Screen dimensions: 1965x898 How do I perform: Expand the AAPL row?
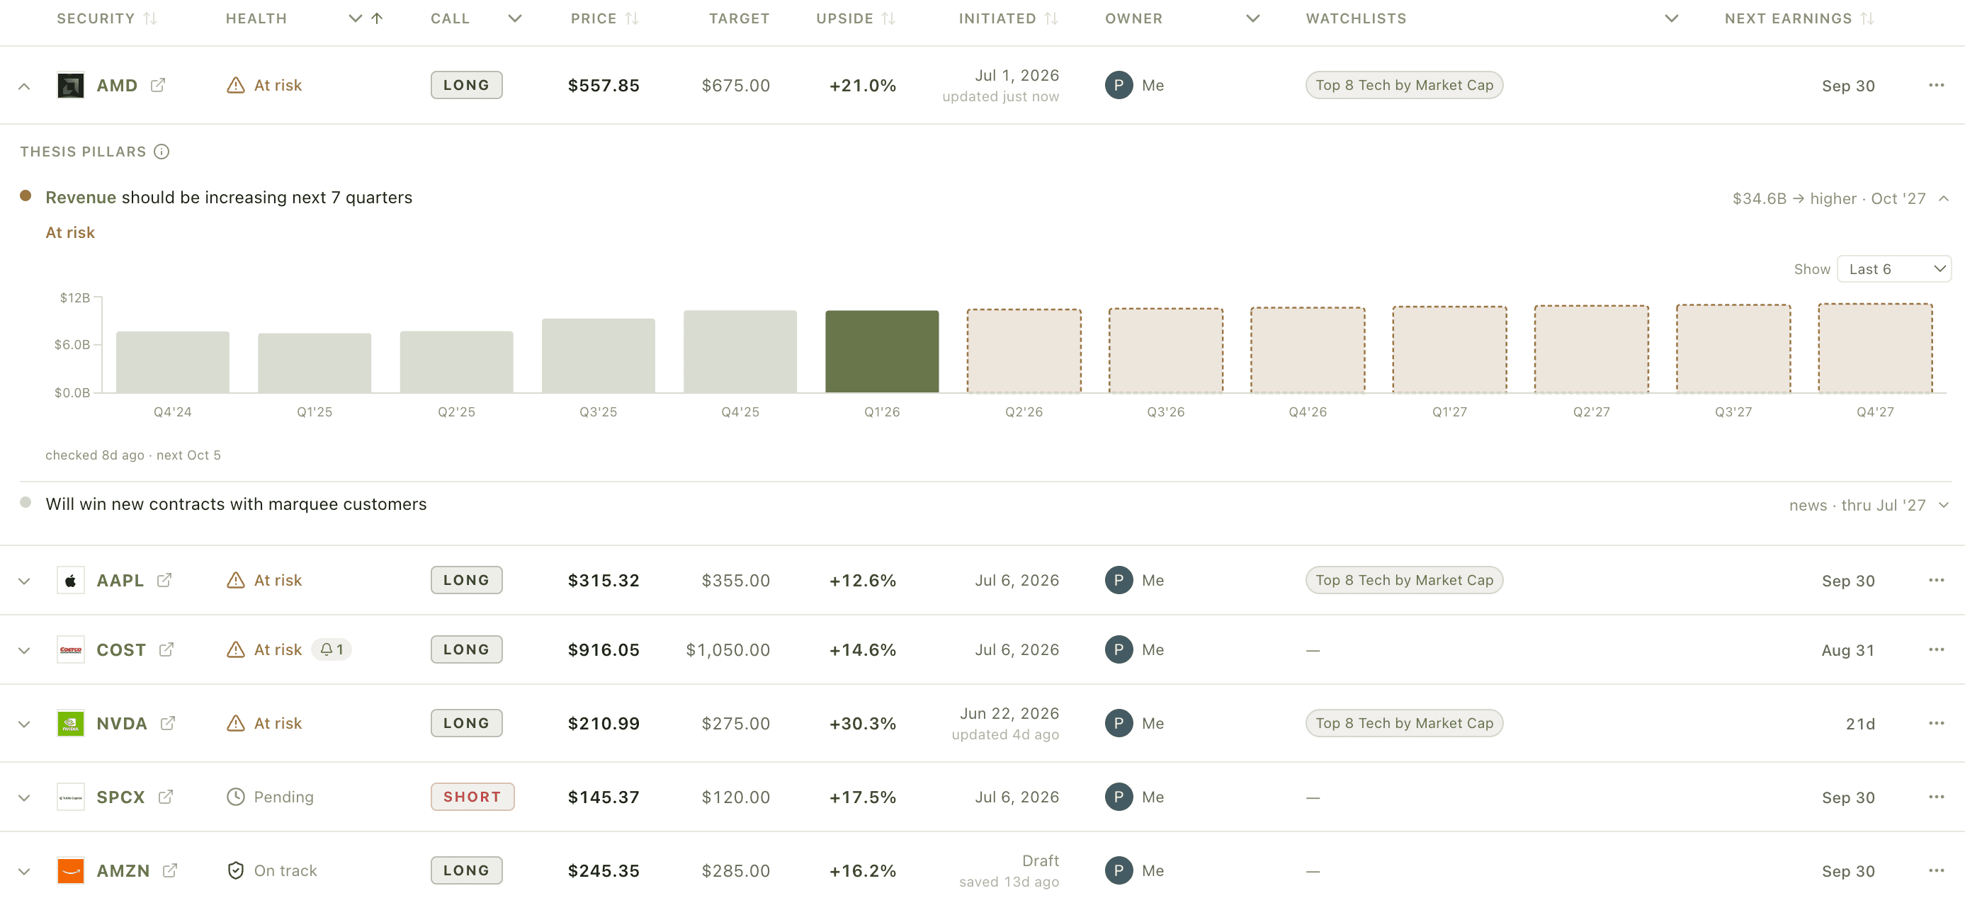[x=24, y=581]
